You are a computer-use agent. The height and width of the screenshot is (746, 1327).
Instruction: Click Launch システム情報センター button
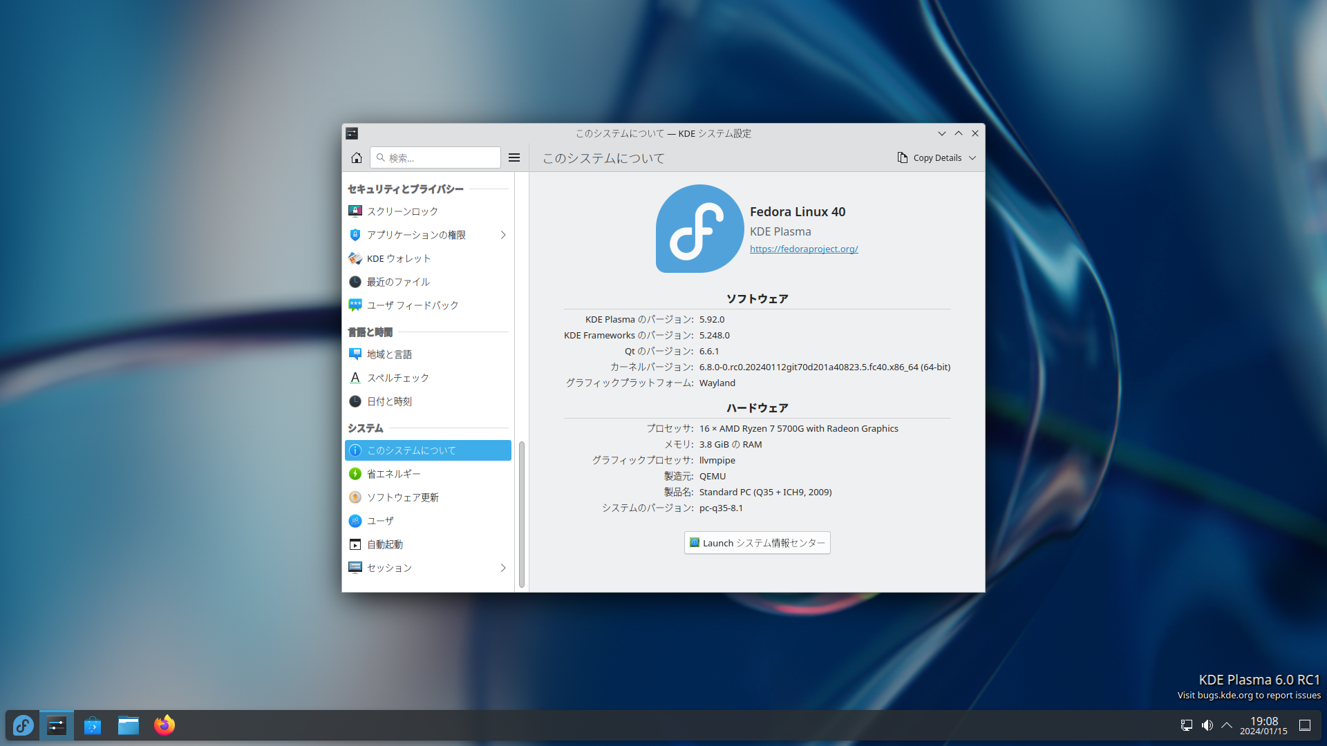point(757,543)
